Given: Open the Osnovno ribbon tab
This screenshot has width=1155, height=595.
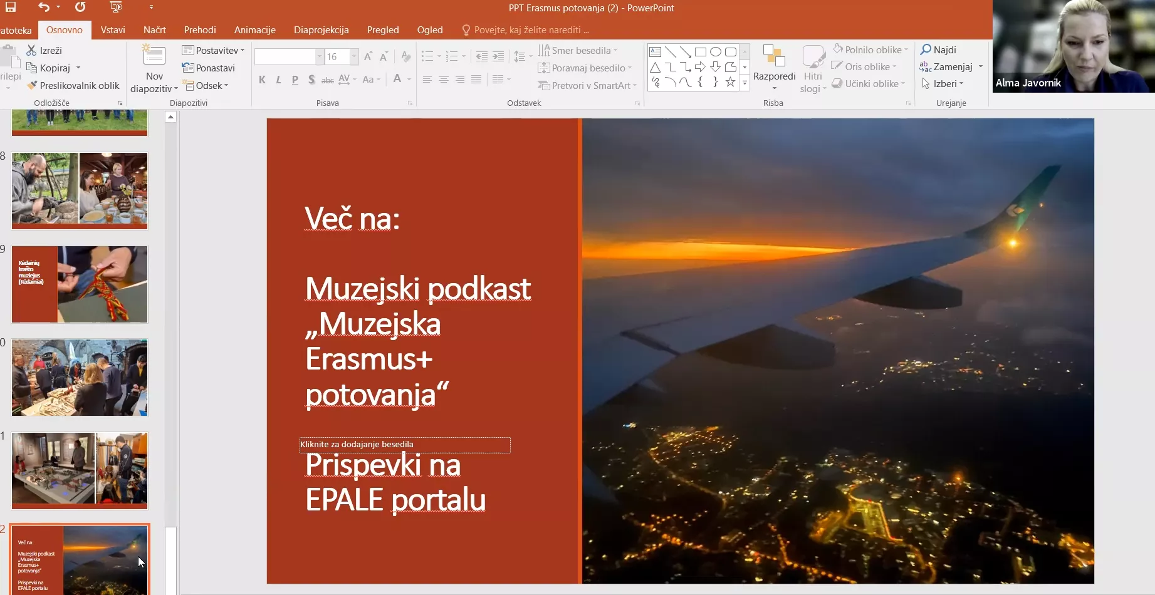Looking at the screenshot, I should (65, 30).
